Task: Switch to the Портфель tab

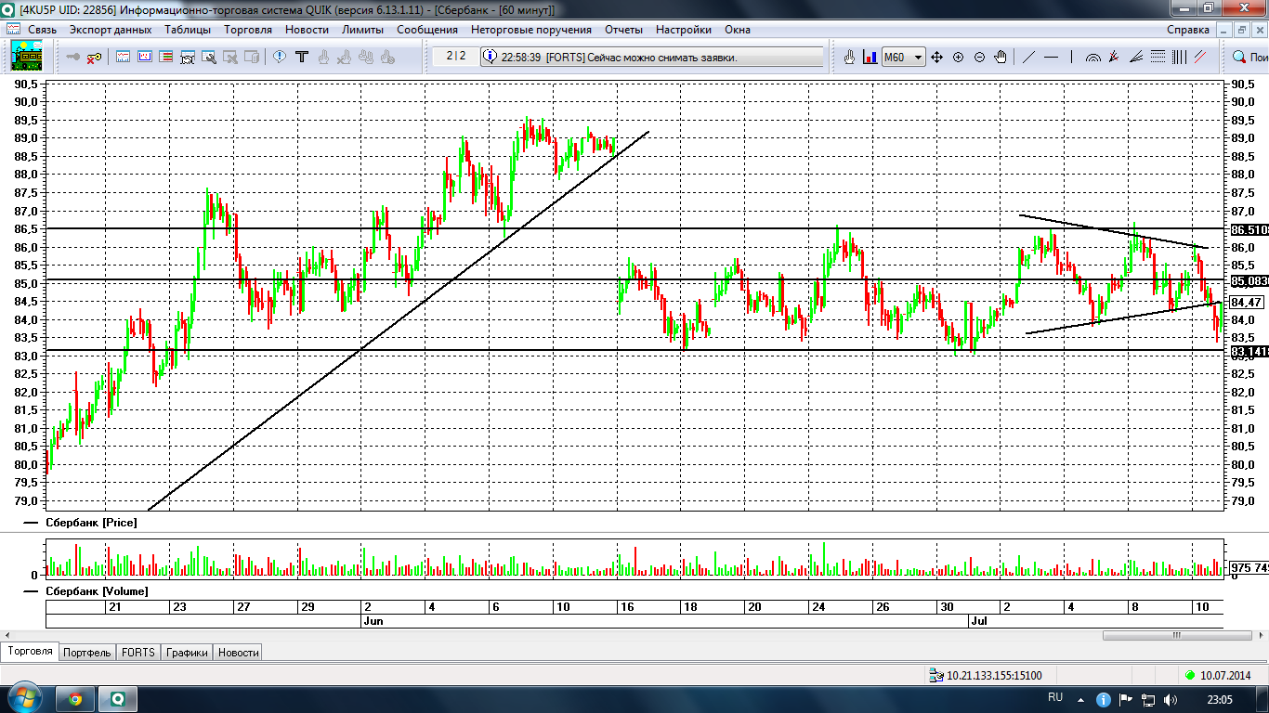Action: tap(87, 653)
